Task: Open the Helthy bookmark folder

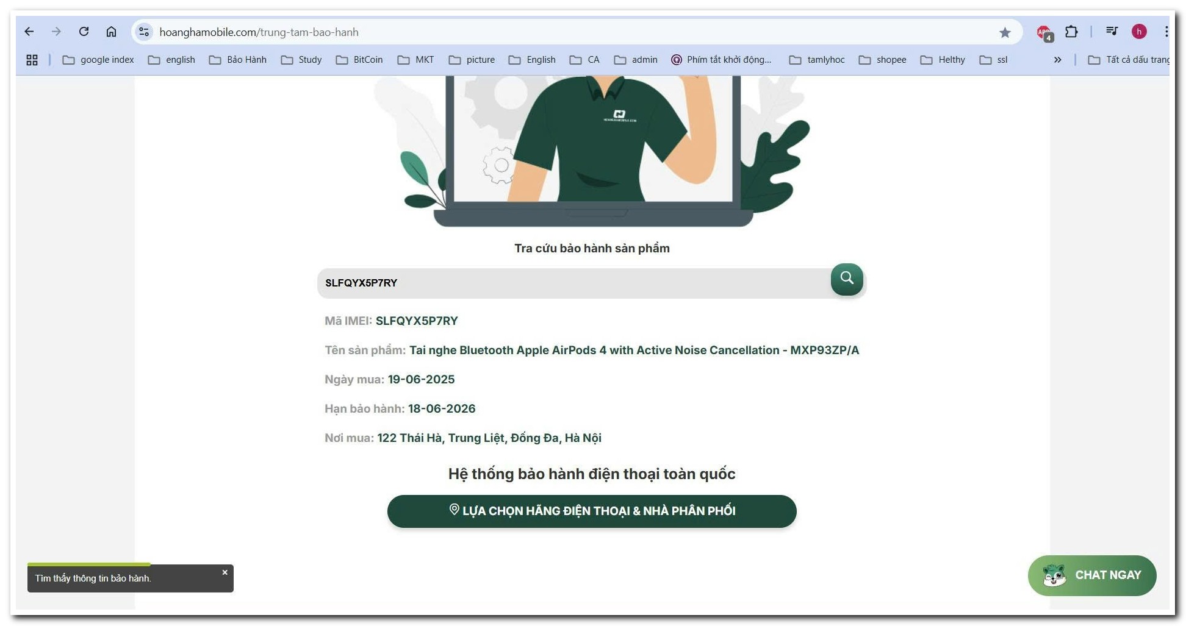Action: pos(943,60)
